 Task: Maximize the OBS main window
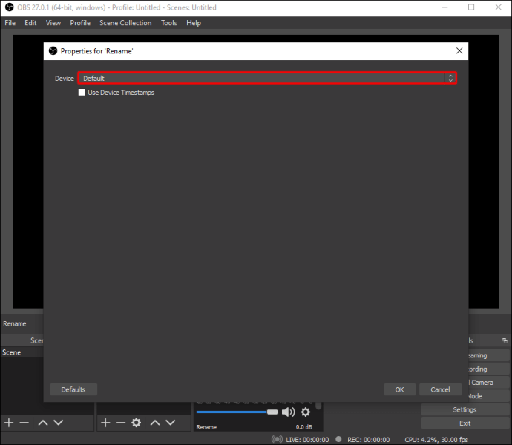[471, 7]
